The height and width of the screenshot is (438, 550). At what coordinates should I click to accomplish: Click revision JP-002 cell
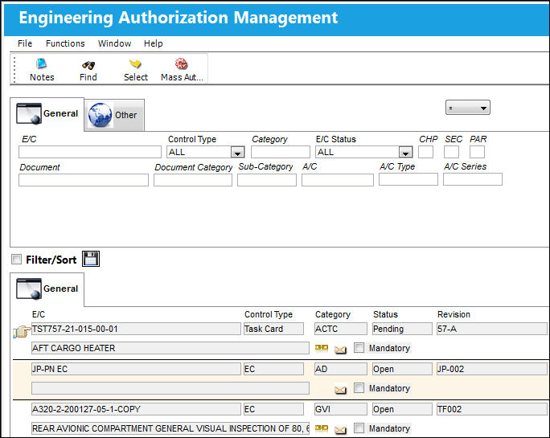492,369
